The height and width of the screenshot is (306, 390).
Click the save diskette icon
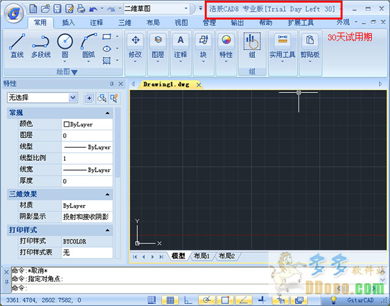(57, 8)
